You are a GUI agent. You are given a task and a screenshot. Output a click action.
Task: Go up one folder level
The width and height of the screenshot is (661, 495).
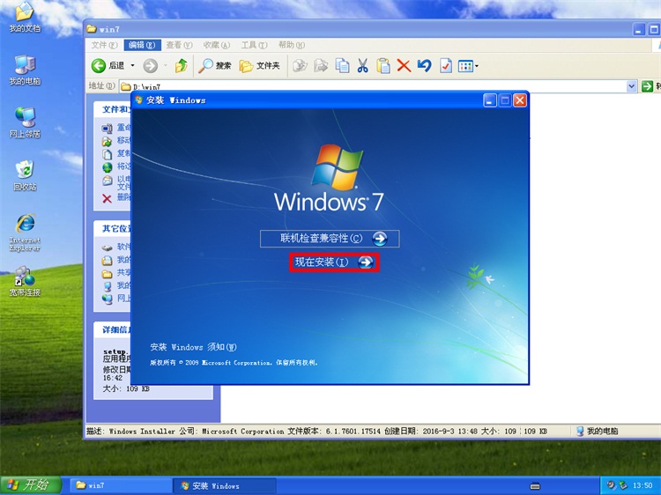click(182, 66)
